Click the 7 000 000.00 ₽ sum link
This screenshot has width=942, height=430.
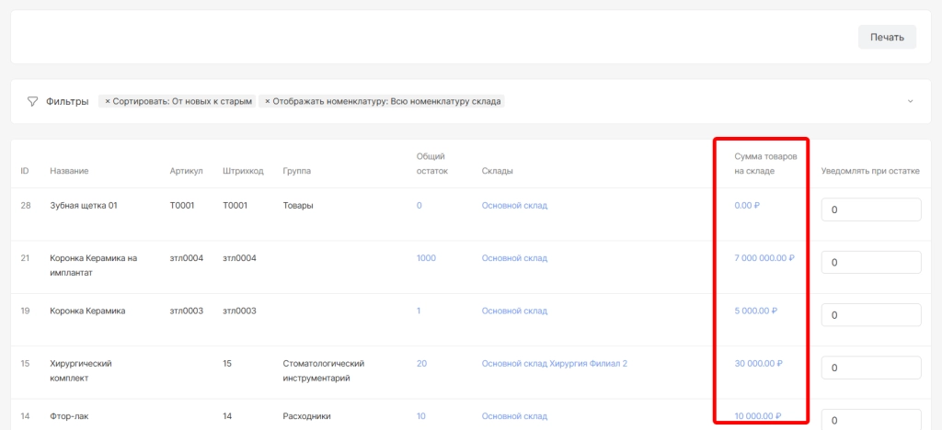coord(764,258)
